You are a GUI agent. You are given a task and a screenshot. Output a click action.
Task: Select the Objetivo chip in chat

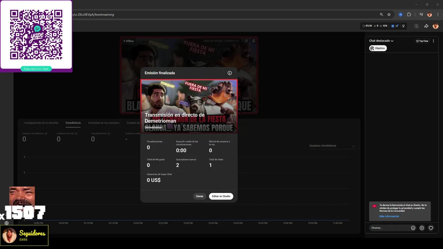coord(378,48)
